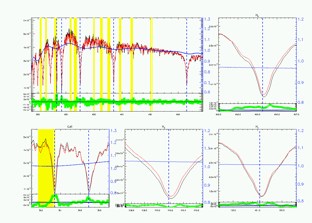The height and width of the screenshot is (223, 312).
Task: Click the green residual curve under the main spectrum
Action: click(x=117, y=101)
